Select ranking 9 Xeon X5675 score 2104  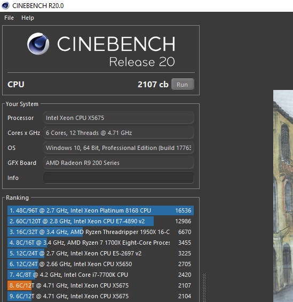pos(100,296)
